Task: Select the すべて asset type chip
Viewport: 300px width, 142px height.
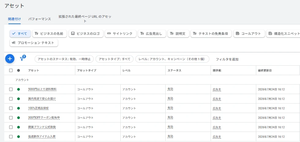Action: [20, 34]
